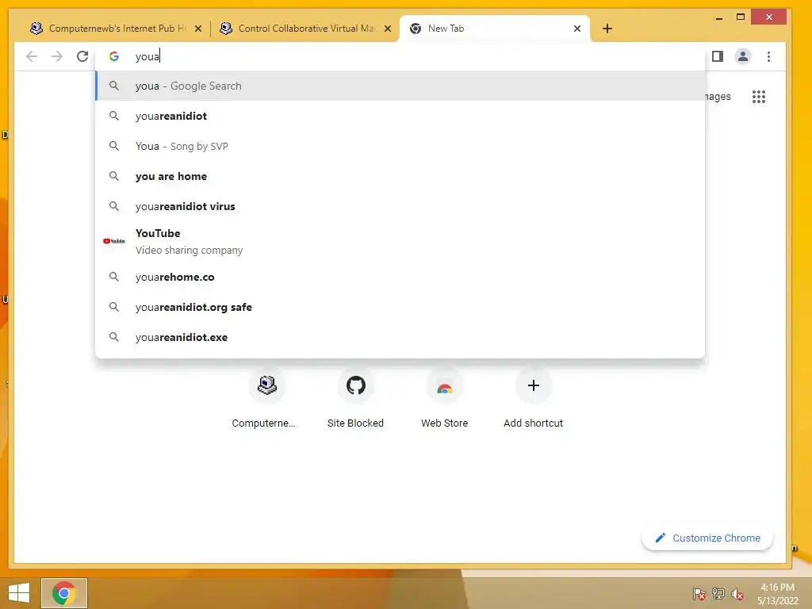Open the Action Center flag tray icon

click(x=699, y=594)
